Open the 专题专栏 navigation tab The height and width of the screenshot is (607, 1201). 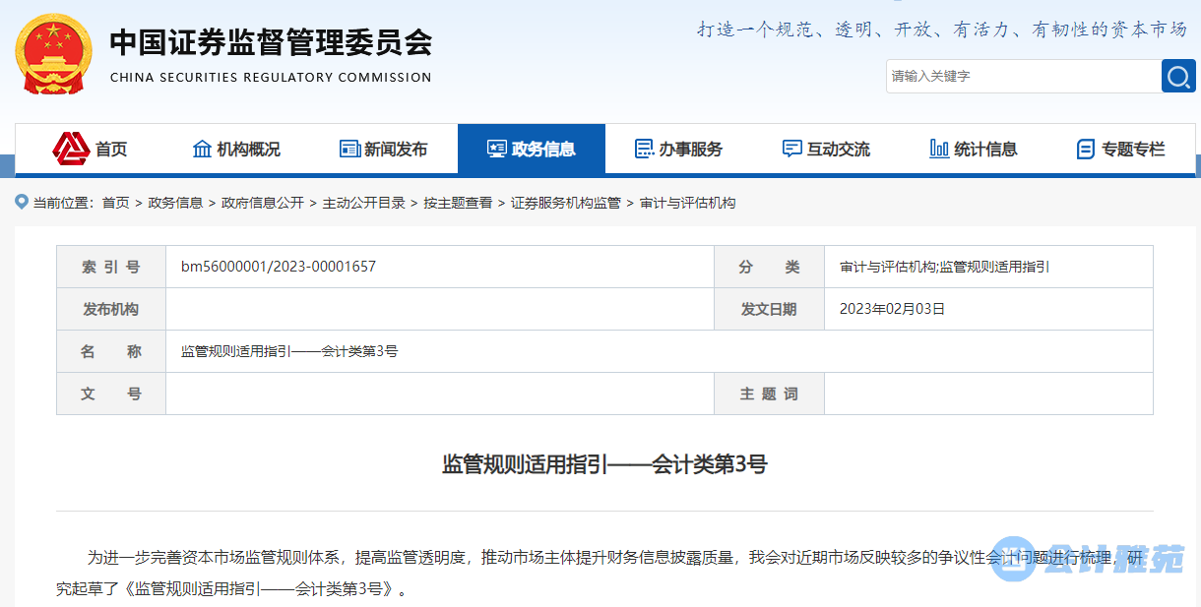pyautogui.click(x=1121, y=149)
